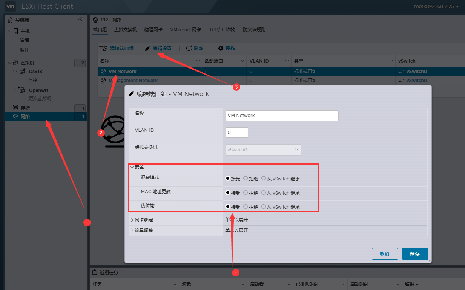The image size is (465, 290).
Task: Click the host icon beside 主机
Action: tap(16, 31)
